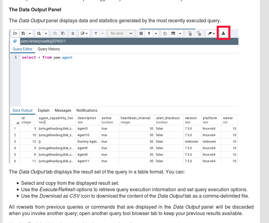Expand the Save options dropdown arrow
The image size is (269, 223).
[x=30, y=33]
